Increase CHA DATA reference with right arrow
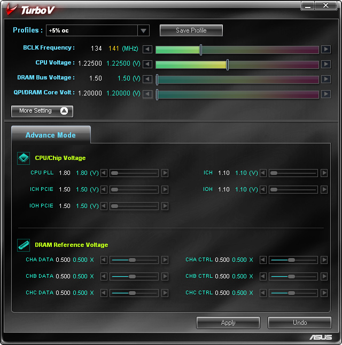 click(165, 260)
